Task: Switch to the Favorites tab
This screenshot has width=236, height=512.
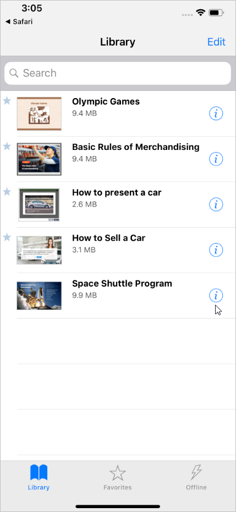Action: [118, 478]
